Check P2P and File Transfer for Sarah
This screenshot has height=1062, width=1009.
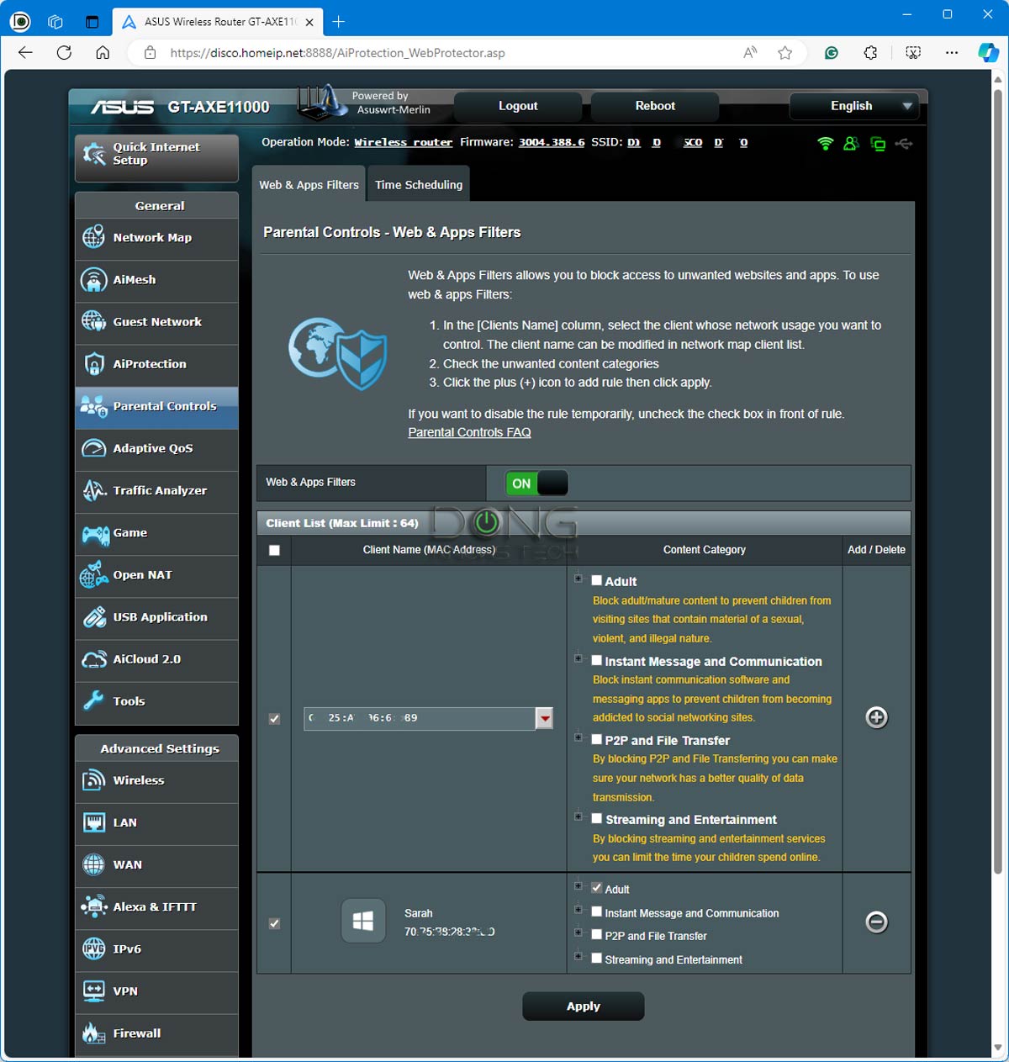click(x=596, y=934)
